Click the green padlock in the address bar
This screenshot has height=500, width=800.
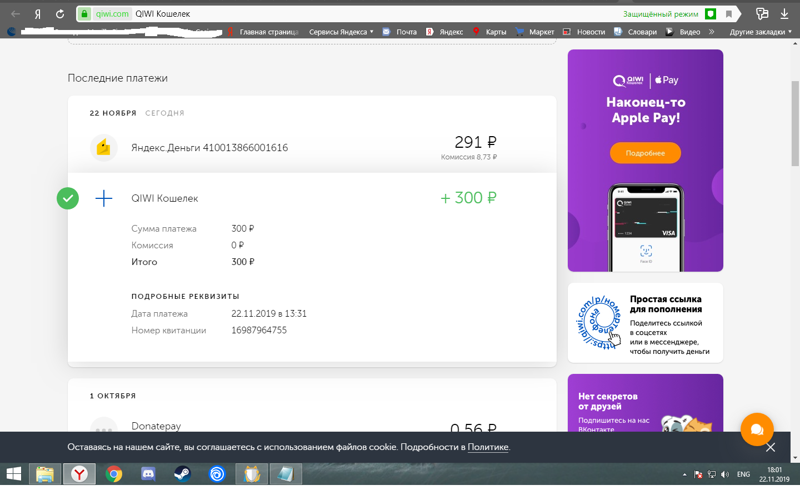tap(84, 14)
